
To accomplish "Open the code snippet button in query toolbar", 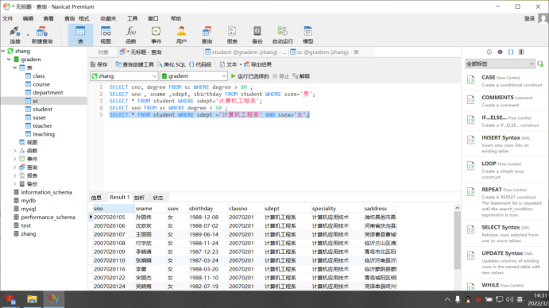I will (x=200, y=64).
